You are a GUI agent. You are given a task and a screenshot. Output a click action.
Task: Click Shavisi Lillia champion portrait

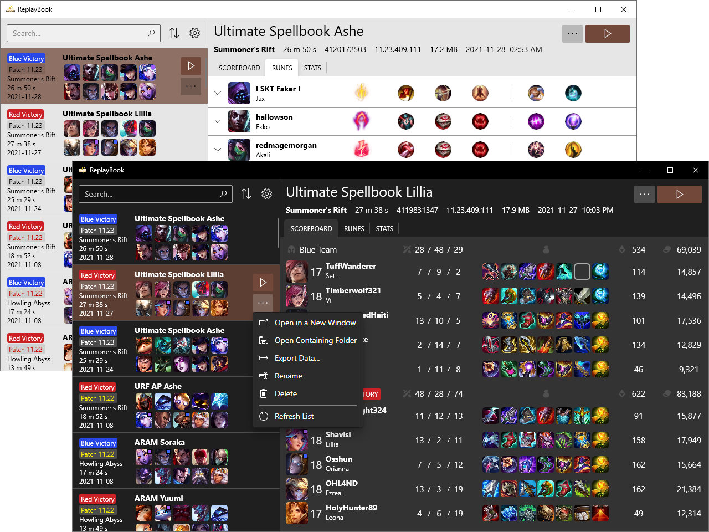point(296,440)
